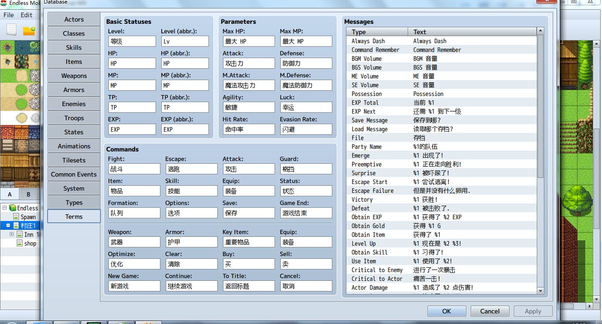602x324 pixels.
Task: Open the Common Events database tab
Action: (74, 174)
